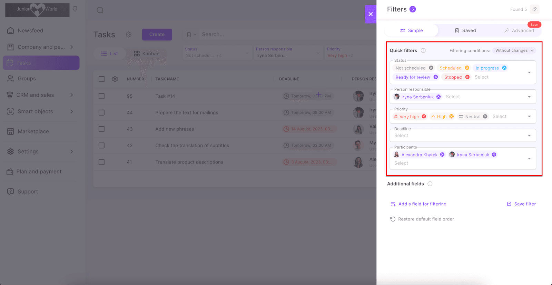
Task: Expand the Status filter dropdown arrow
Action: [529, 72]
